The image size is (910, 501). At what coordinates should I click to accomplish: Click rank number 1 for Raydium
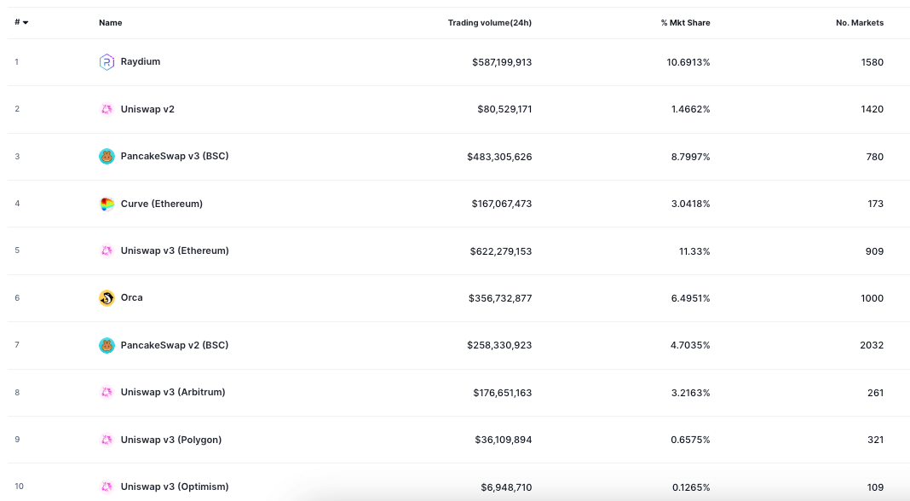coord(17,61)
